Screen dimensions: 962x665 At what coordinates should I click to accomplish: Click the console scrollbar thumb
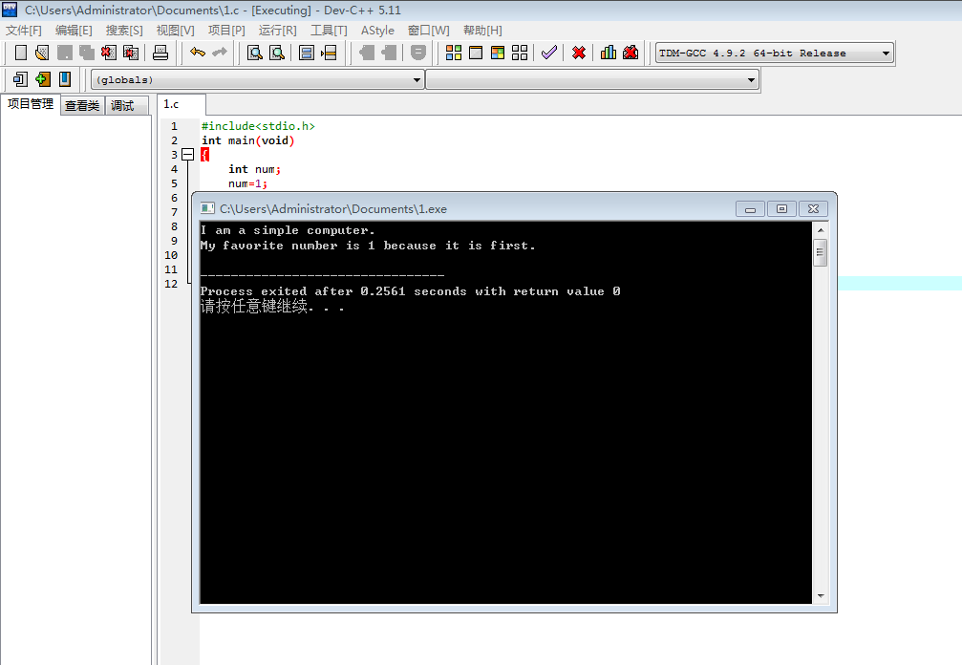click(821, 252)
